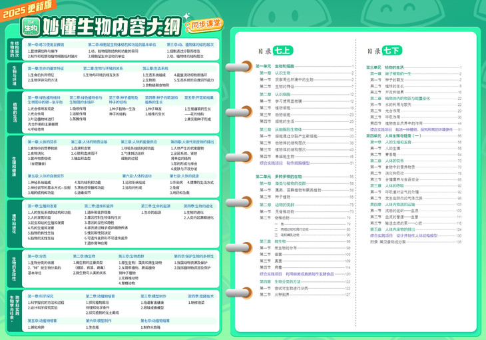Select the 生物与环境 side tab

[x=14, y=76]
